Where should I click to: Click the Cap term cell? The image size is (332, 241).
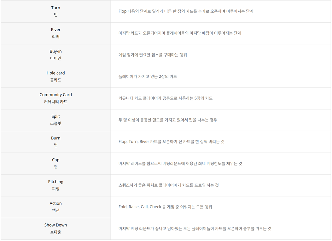pos(55,163)
